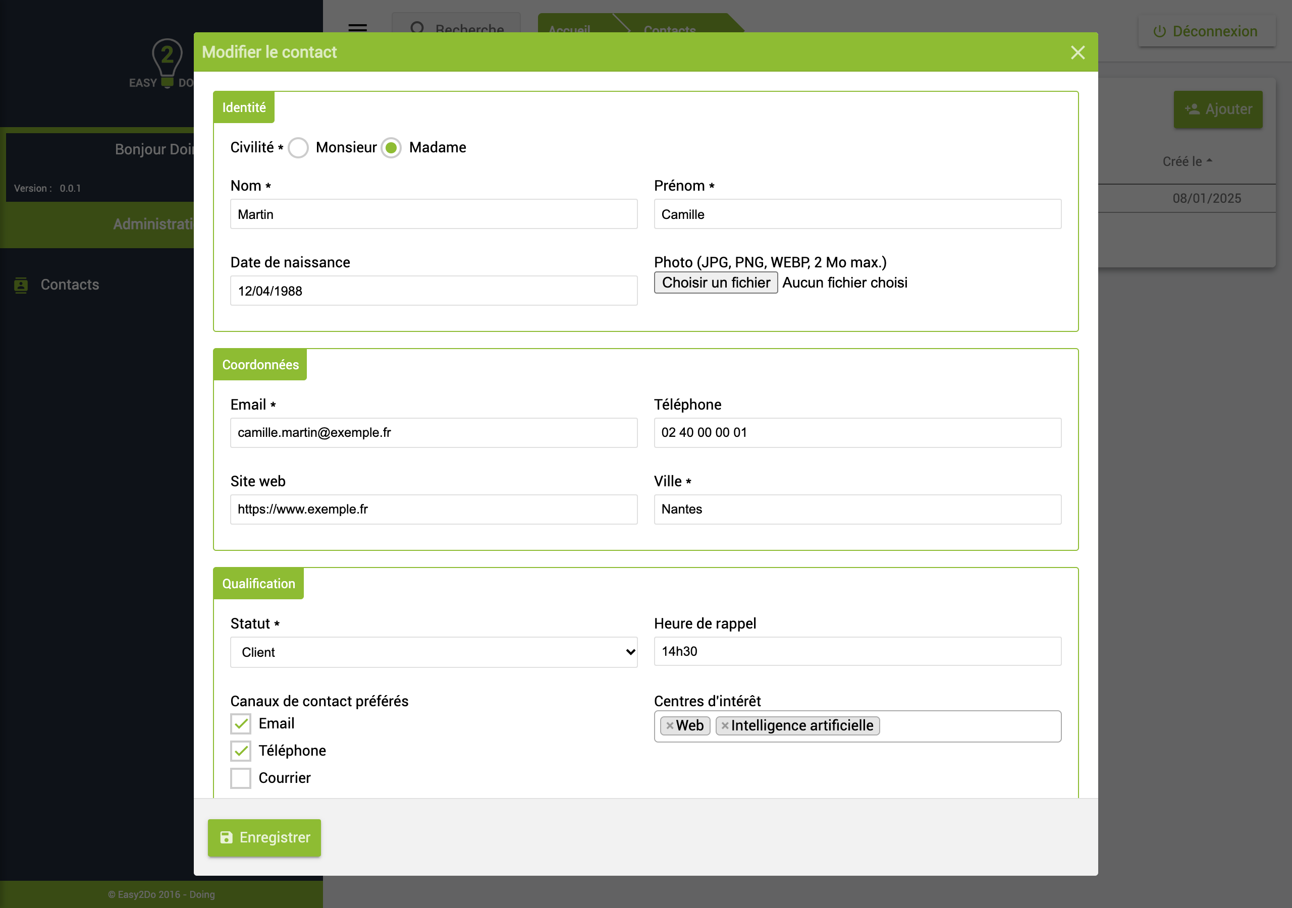Check the Courrier contact channel checkbox

click(241, 778)
